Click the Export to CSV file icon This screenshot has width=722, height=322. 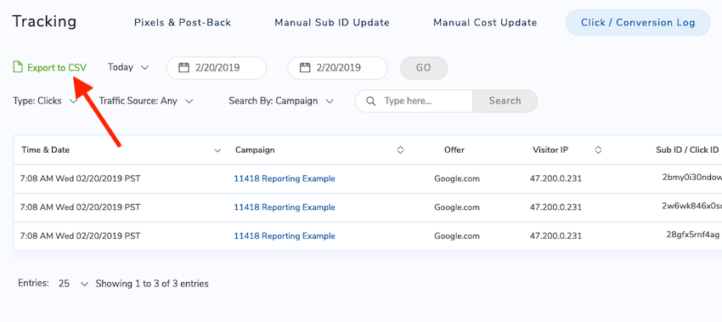(18, 67)
